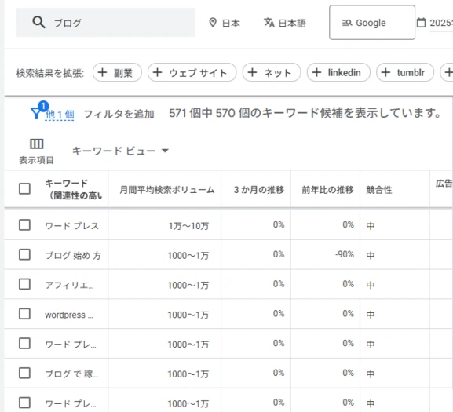Image resolution: width=453 pixels, height=412 pixels.
Task: Add ネット to broaden search
Action: 272,72
